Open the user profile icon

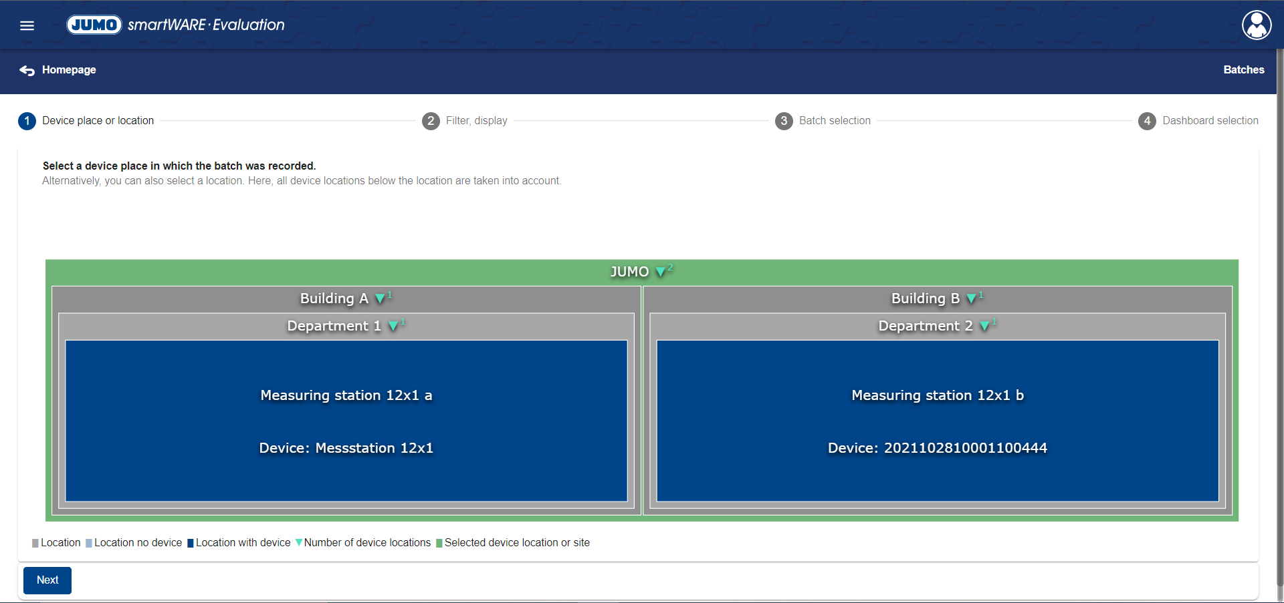[x=1256, y=25]
